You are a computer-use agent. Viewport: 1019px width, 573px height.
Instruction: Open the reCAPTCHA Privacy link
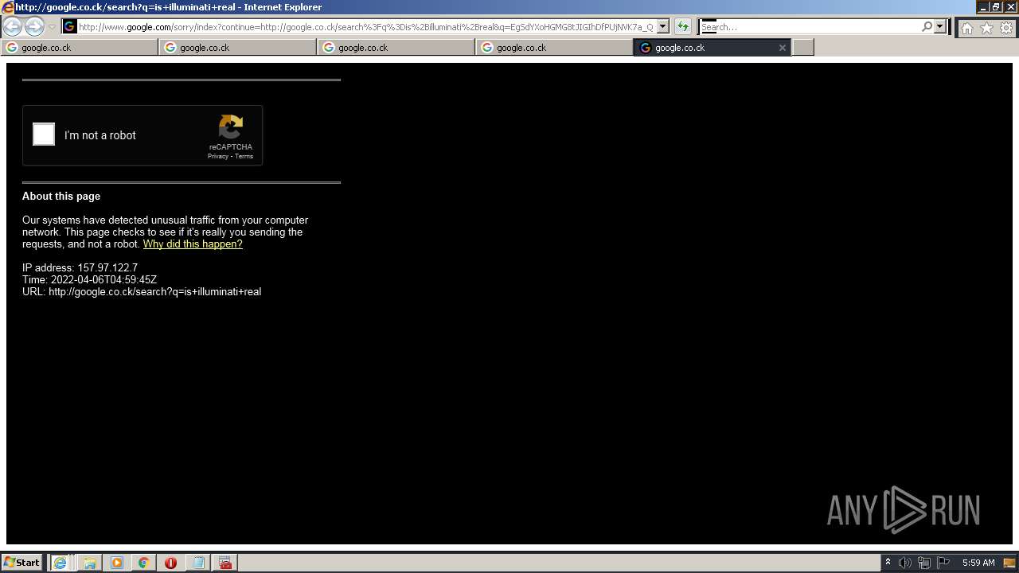point(218,156)
